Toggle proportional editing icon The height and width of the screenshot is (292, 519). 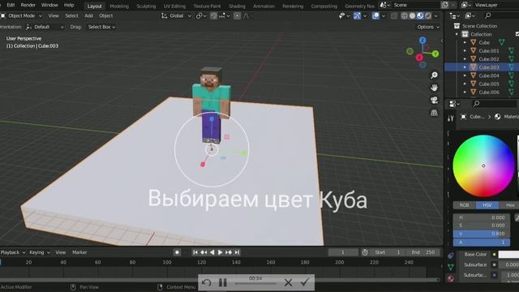click(237, 15)
